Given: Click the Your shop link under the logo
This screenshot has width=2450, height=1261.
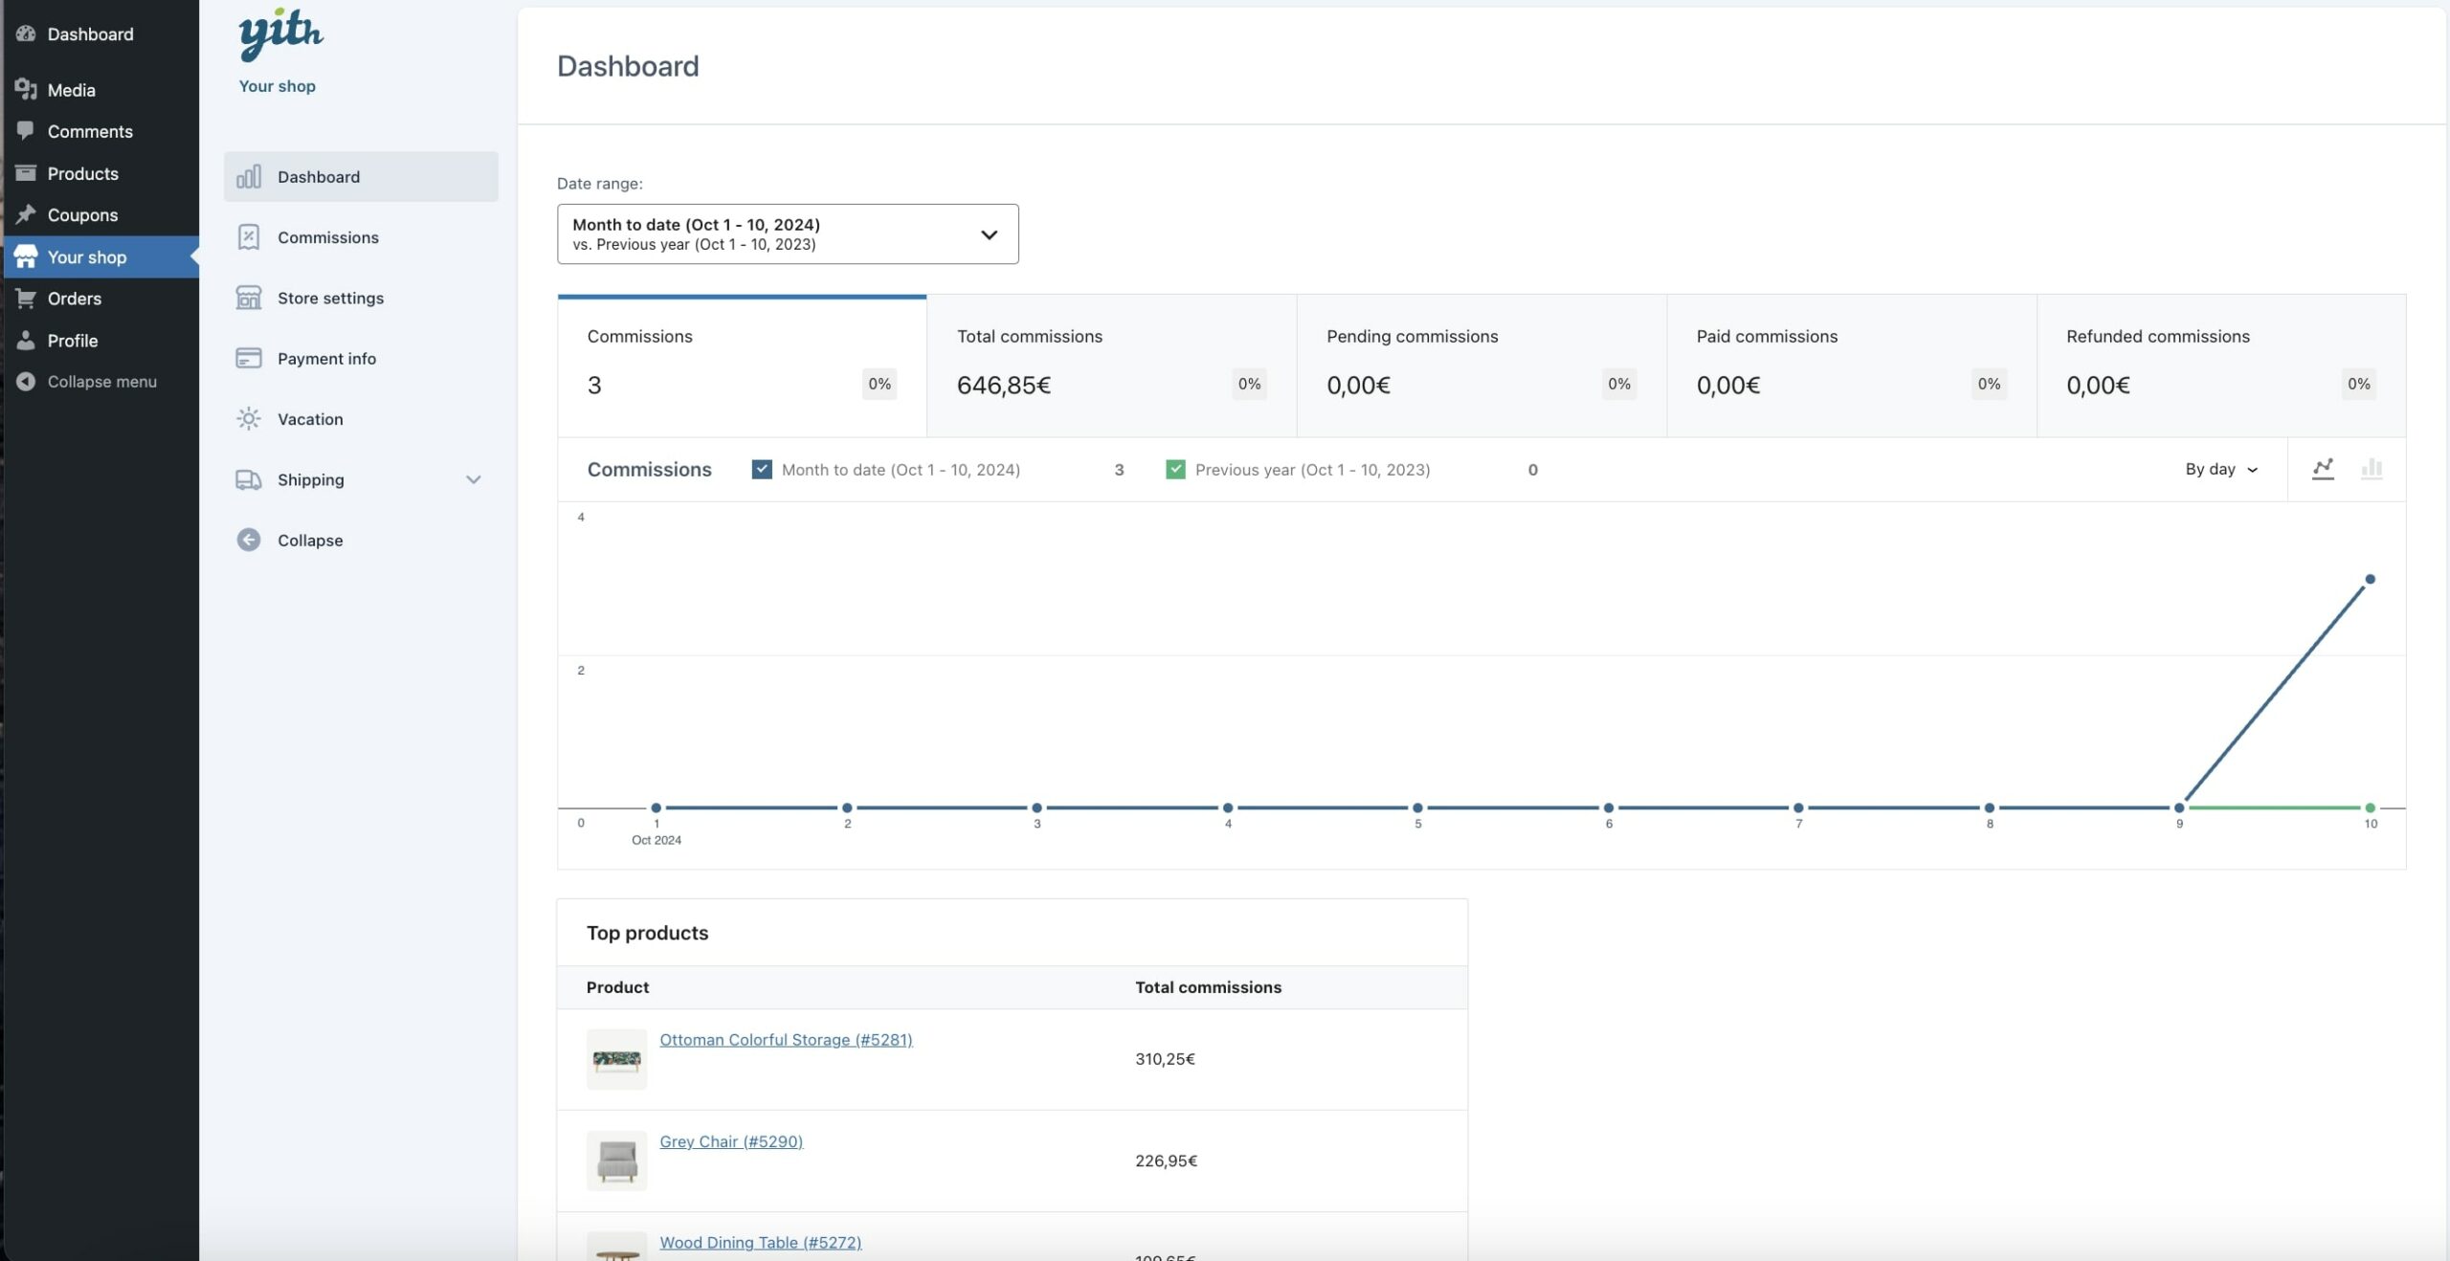Looking at the screenshot, I should pyautogui.click(x=277, y=85).
